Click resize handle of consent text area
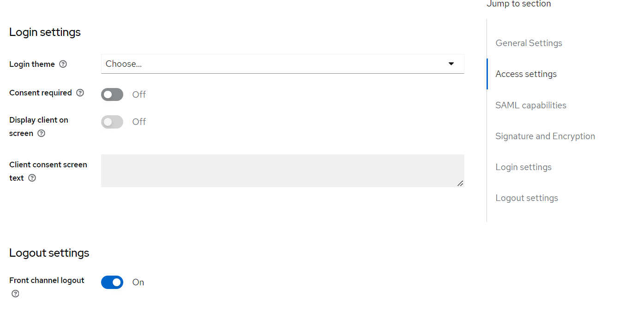The height and width of the screenshot is (318, 625). click(460, 183)
